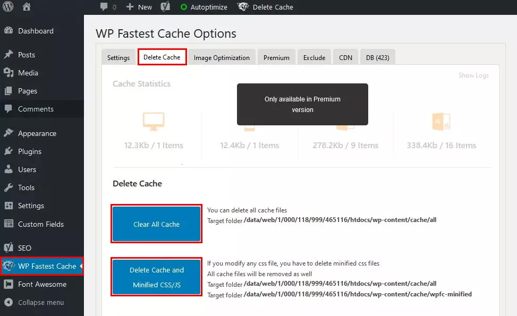Screen dimensions: 517x316
Task: Open the Exclude tab
Action: click(x=314, y=57)
